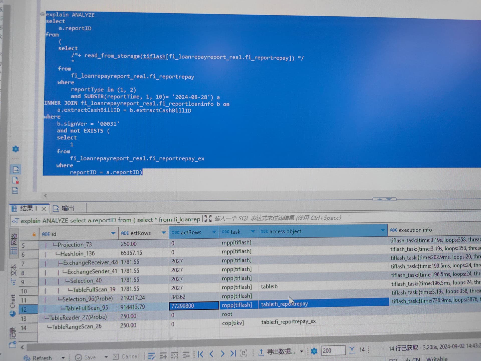The height and width of the screenshot is (361, 481).
Task: Click the add row icon in bottom toolbar
Action: click(x=163, y=355)
